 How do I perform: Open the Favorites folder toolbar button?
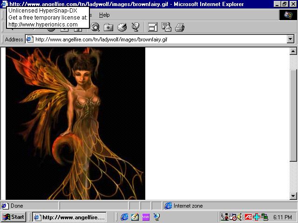[x=108, y=27]
